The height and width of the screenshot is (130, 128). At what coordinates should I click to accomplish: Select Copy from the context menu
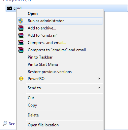click(60, 105)
